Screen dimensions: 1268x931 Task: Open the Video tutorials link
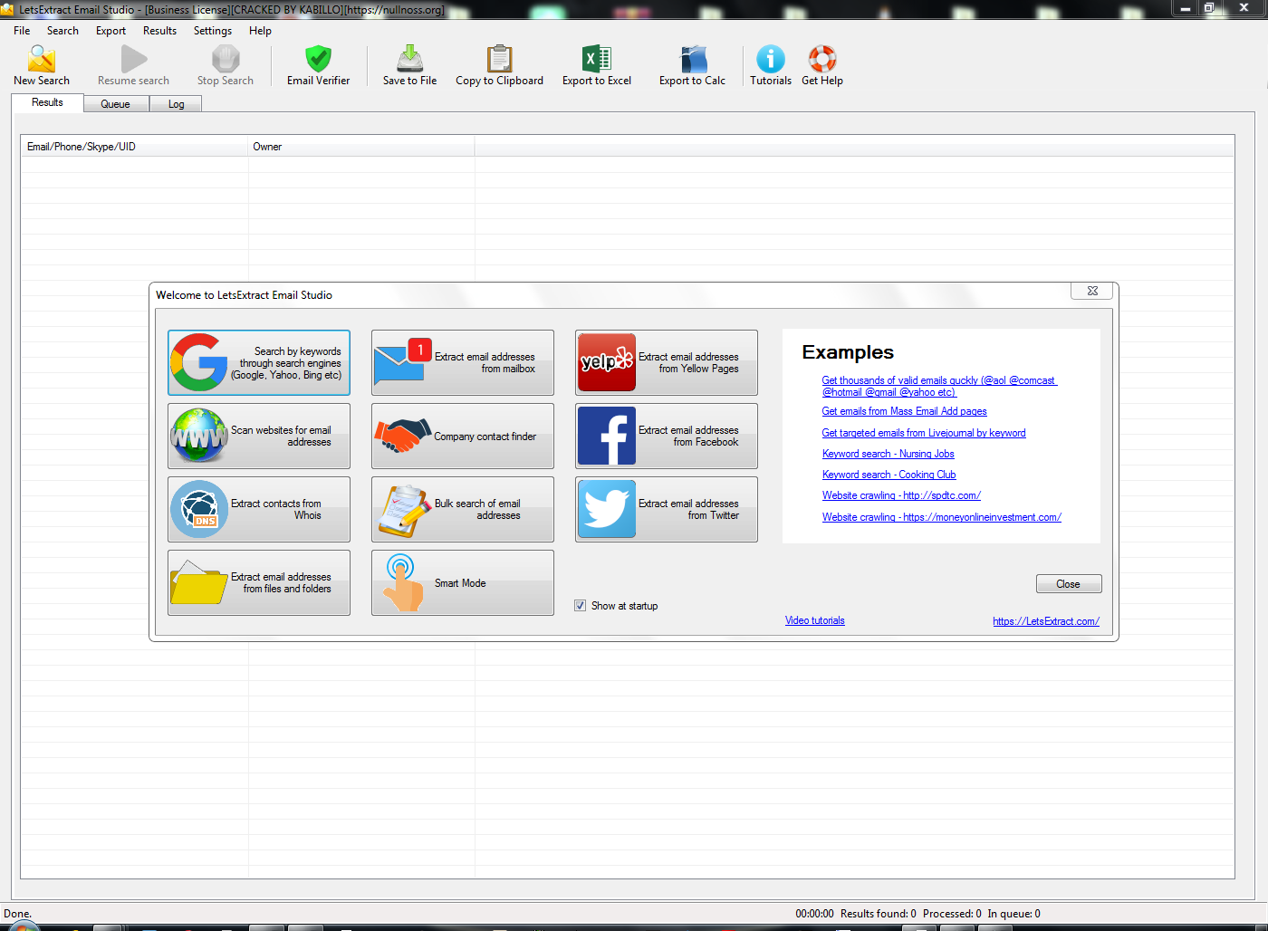pyautogui.click(x=814, y=620)
